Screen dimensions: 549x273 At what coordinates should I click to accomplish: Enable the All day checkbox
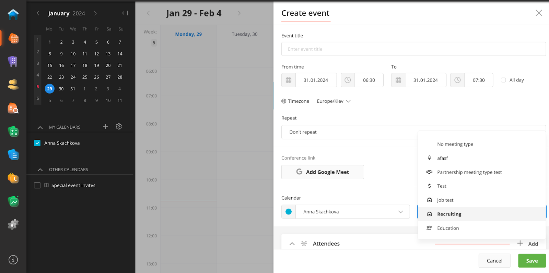(503, 80)
